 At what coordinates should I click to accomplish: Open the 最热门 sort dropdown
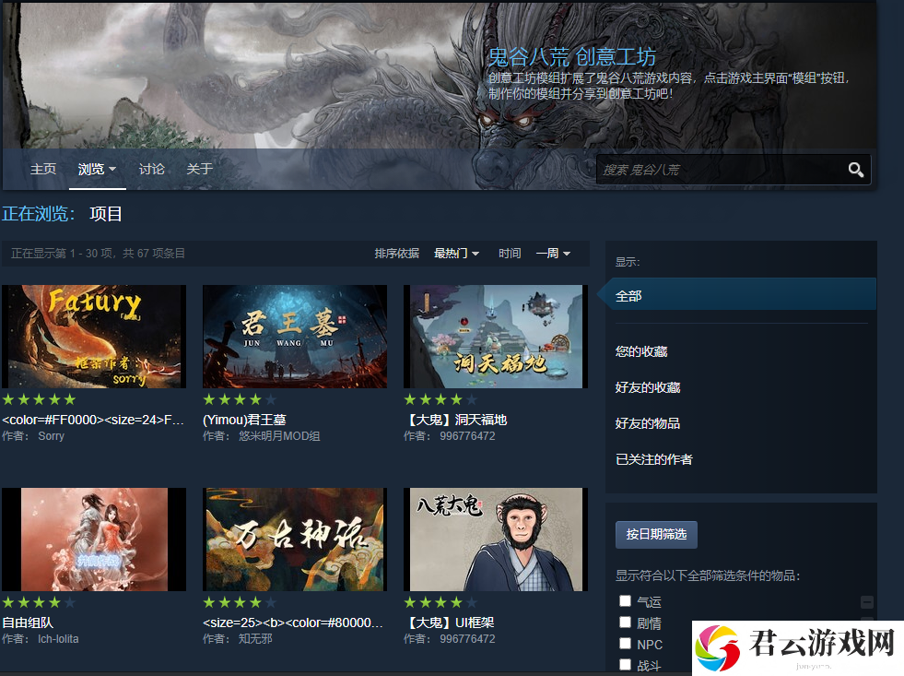(456, 254)
